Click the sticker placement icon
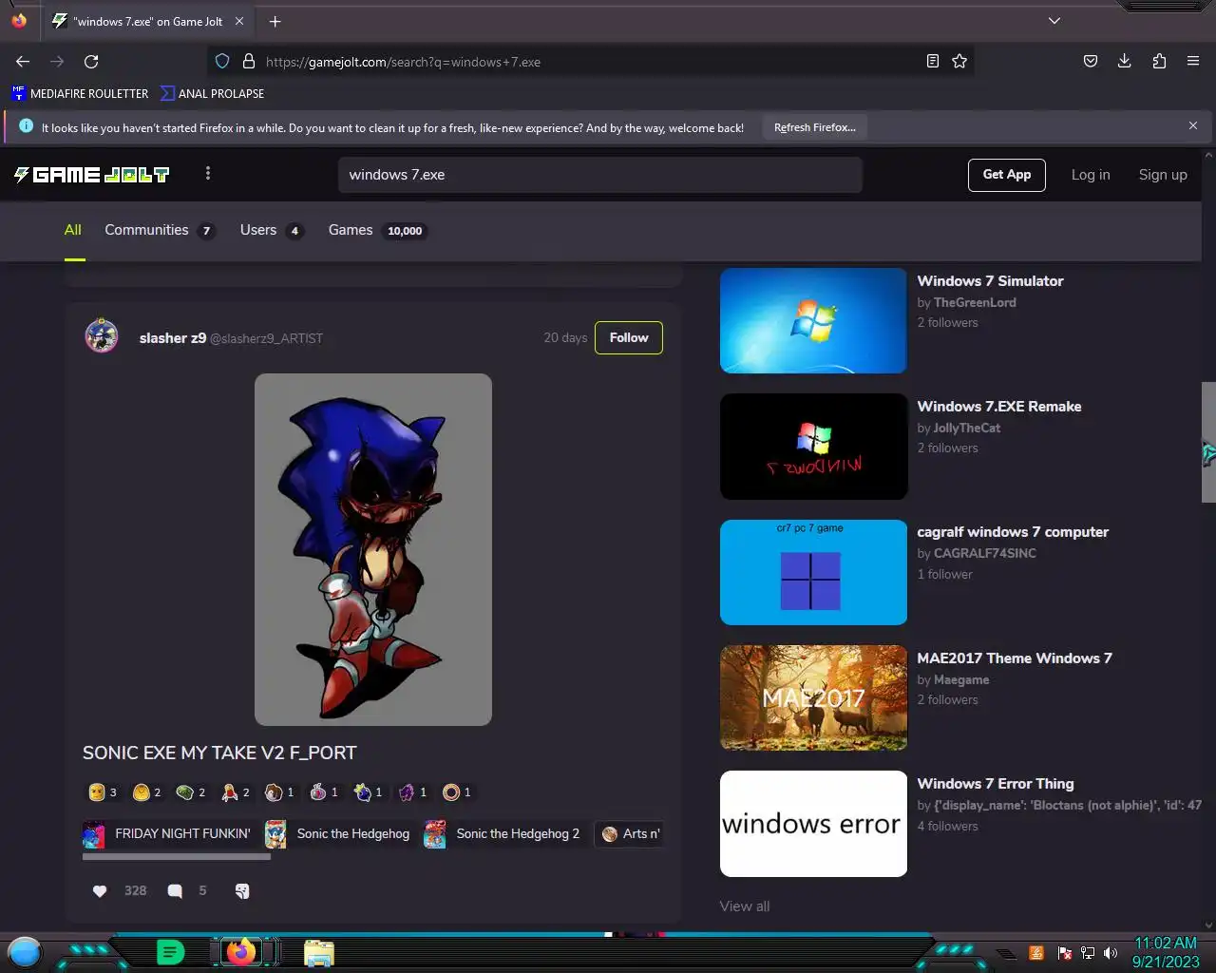This screenshot has width=1216, height=973. (x=242, y=890)
